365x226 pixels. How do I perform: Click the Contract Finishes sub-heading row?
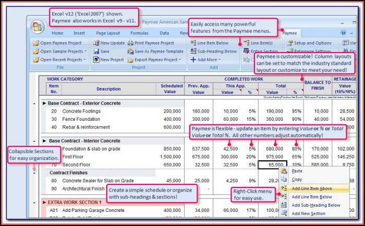point(101,173)
